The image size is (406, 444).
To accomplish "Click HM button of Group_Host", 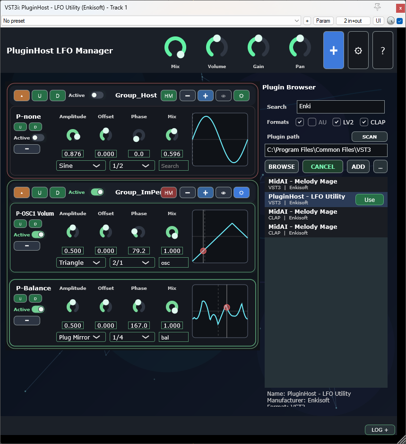I will (x=169, y=96).
